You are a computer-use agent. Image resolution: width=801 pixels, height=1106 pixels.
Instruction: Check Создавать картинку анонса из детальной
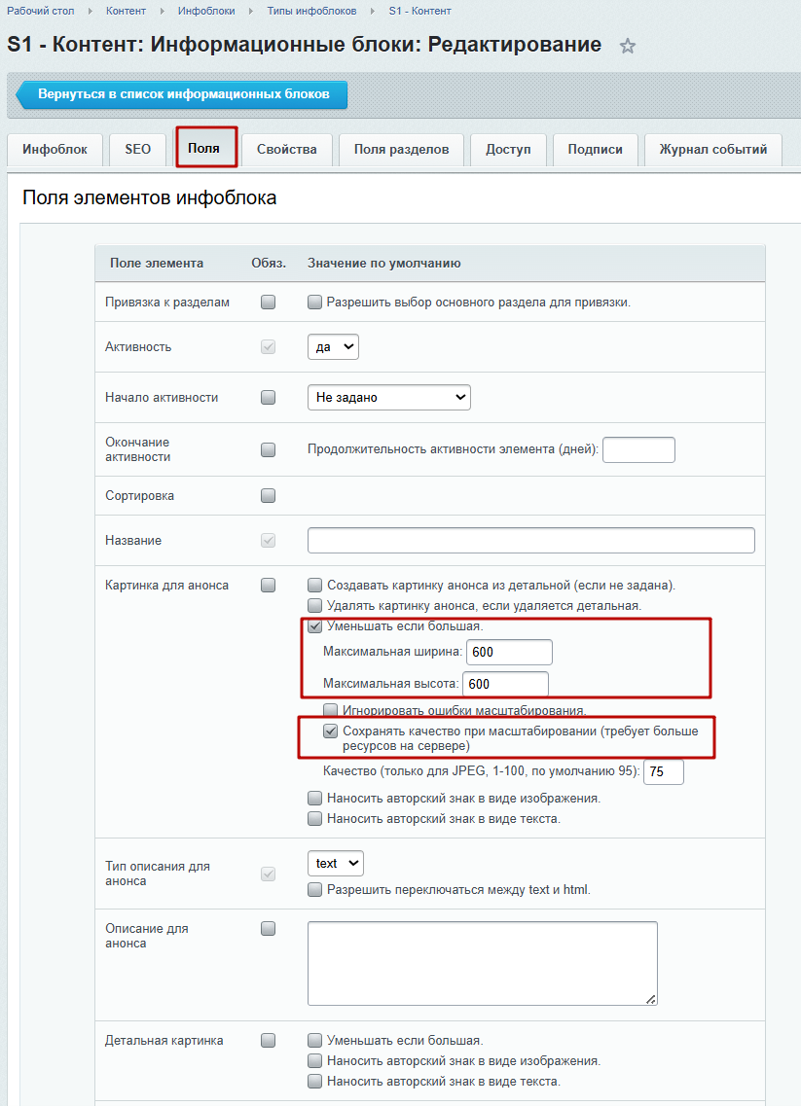(315, 586)
